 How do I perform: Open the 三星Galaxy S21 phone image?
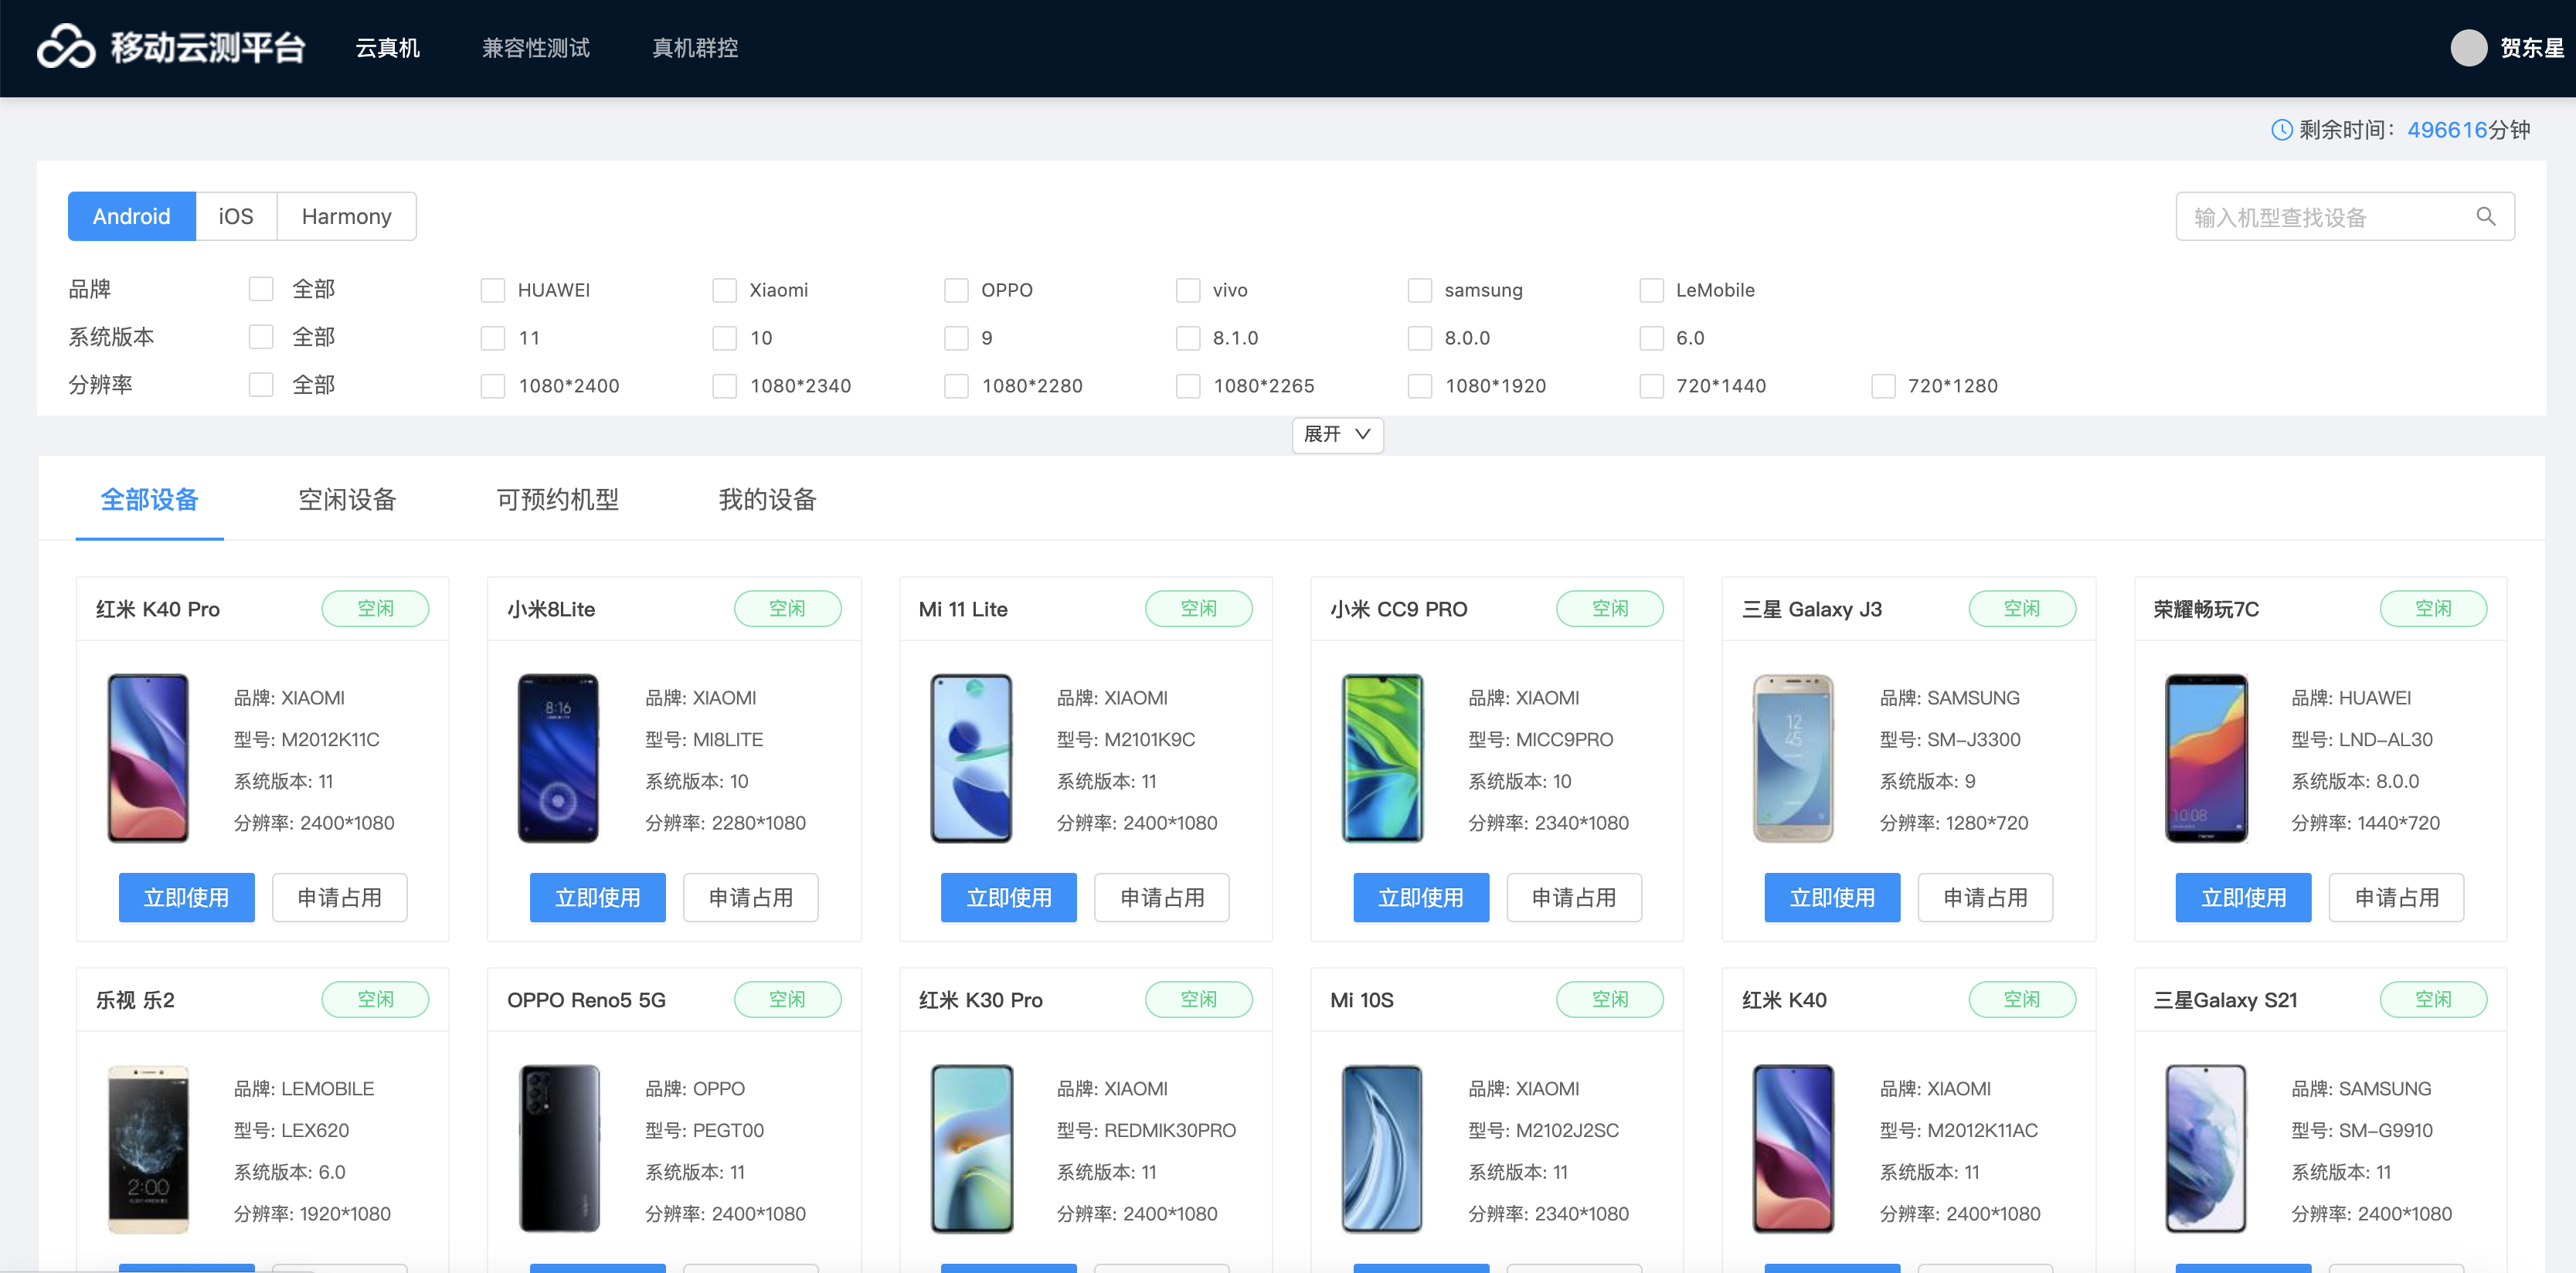tap(2206, 1149)
